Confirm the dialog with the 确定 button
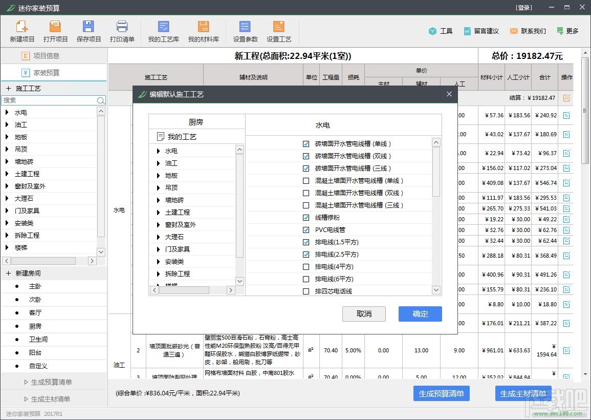Image resolution: width=591 pixels, height=420 pixels. click(x=420, y=314)
